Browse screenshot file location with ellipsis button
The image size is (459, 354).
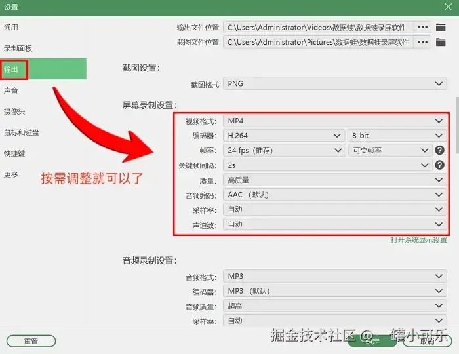tap(422, 42)
